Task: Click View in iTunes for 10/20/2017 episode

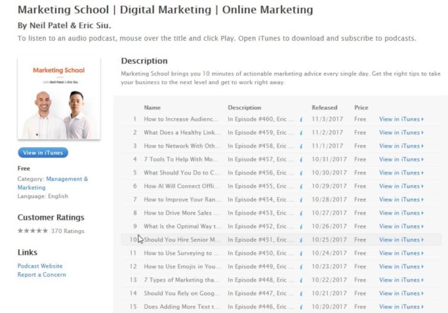Action: click(401, 307)
